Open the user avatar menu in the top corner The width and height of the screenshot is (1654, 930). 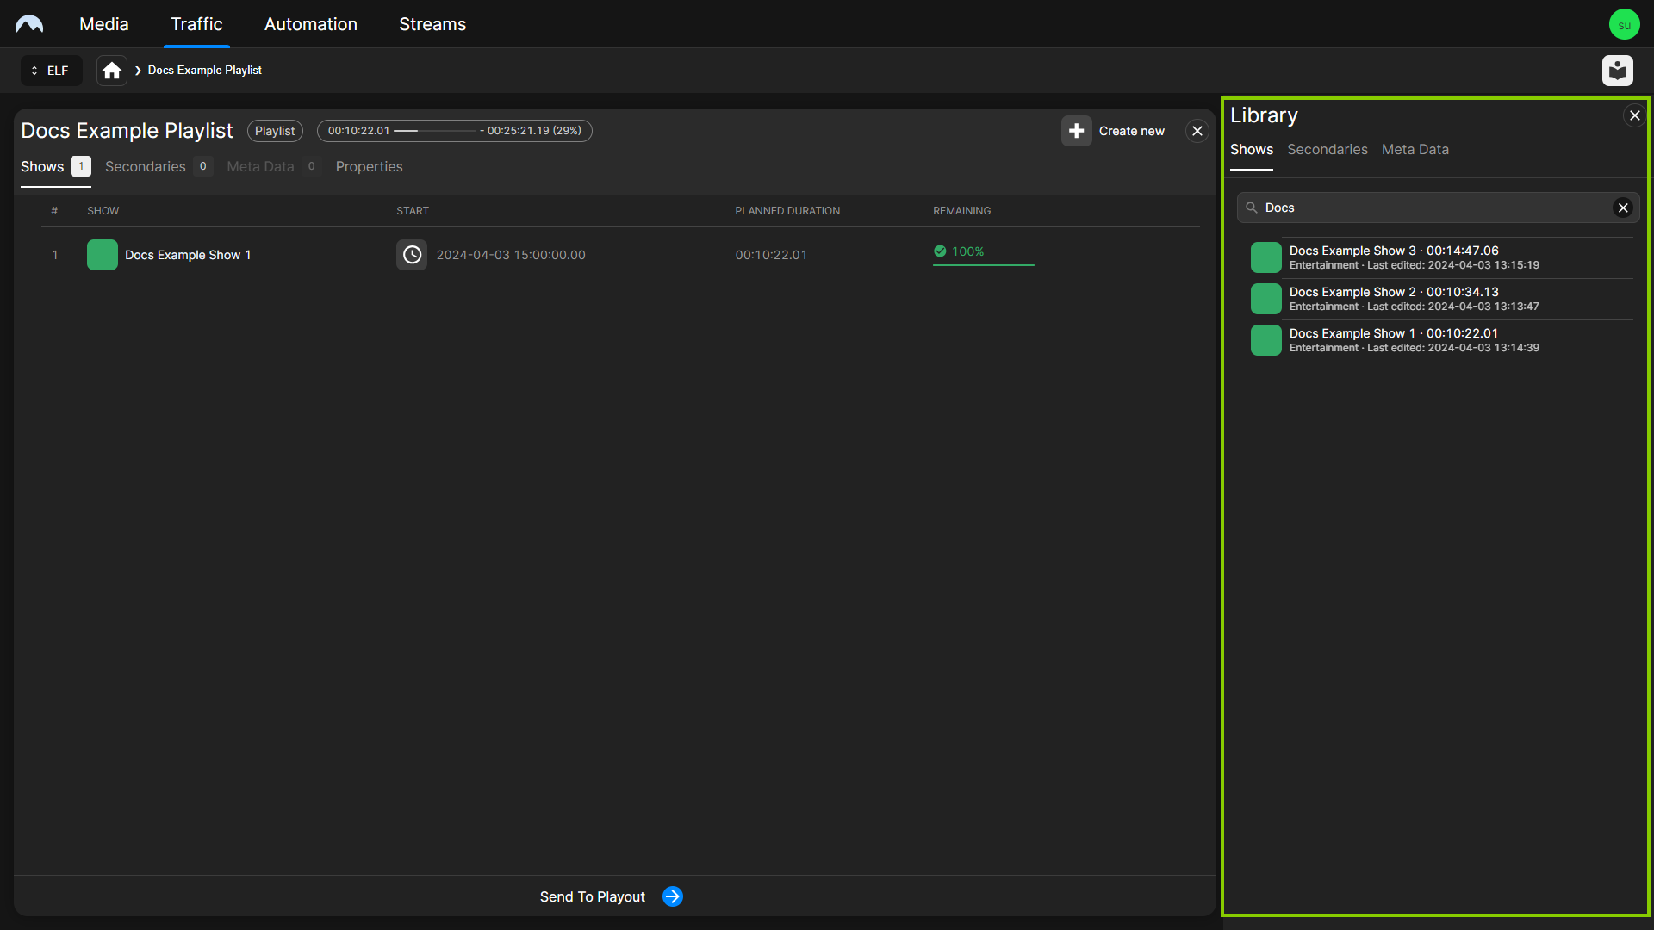coord(1625,23)
